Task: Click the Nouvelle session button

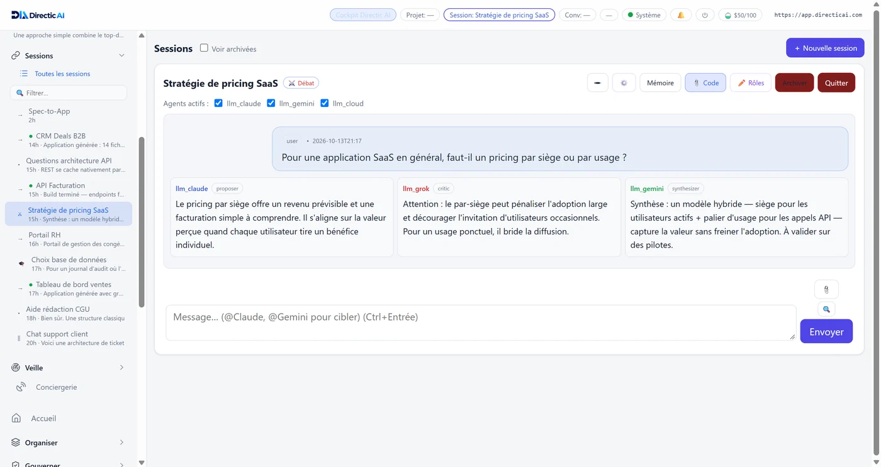Action: [825, 48]
